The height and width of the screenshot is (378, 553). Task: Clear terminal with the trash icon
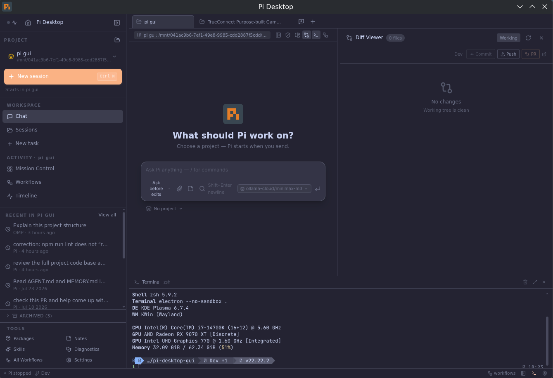pos(525,282)
